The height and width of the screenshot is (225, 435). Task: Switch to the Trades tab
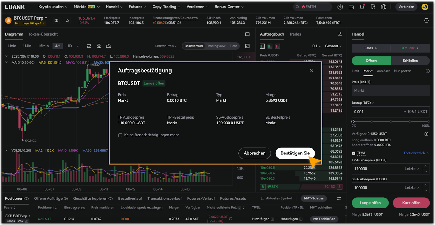295,34
